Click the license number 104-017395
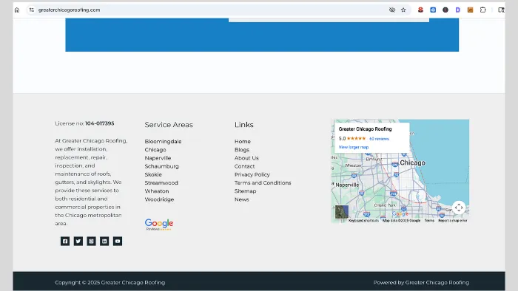 (99, 123)
